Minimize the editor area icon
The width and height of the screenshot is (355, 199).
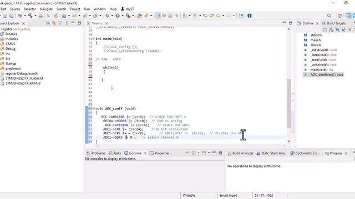pos(284,23)
